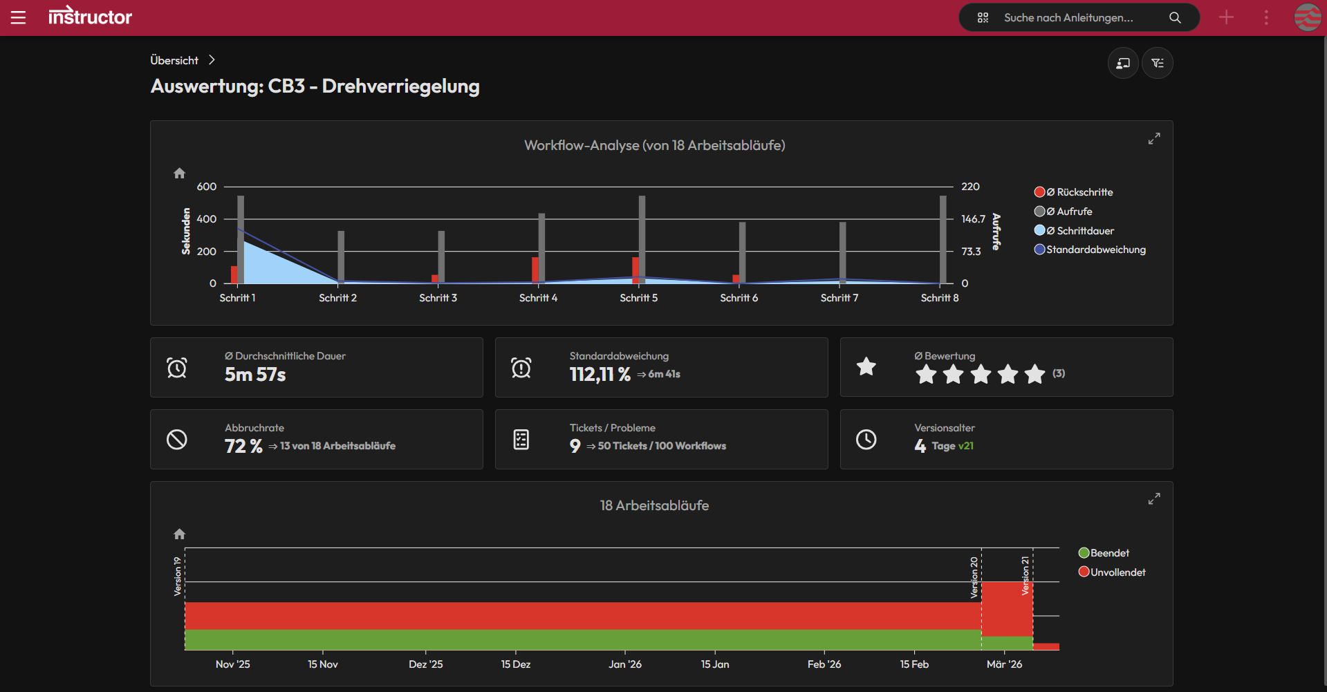Viewport: 1327px width, 692px height.
Task: Open the user profile avatar
Action: [x=1307, y=17]
